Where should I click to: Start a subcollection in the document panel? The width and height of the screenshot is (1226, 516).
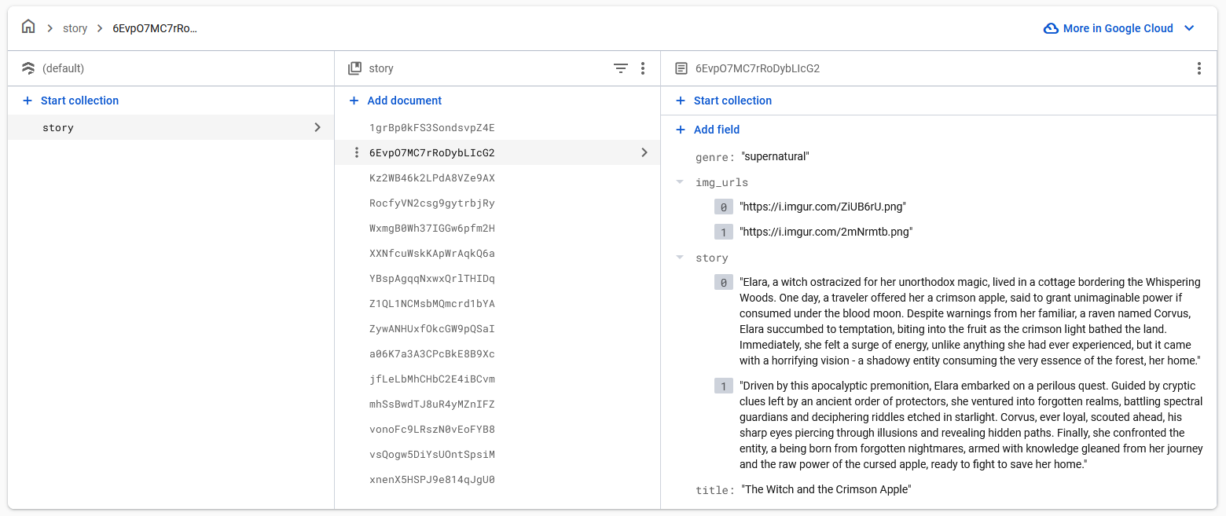(x=732, y=101)
